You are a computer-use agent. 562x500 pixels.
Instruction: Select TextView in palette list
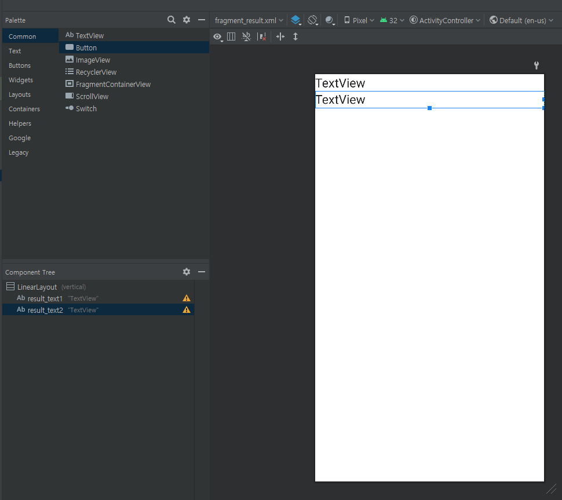(x=134, y=35)
